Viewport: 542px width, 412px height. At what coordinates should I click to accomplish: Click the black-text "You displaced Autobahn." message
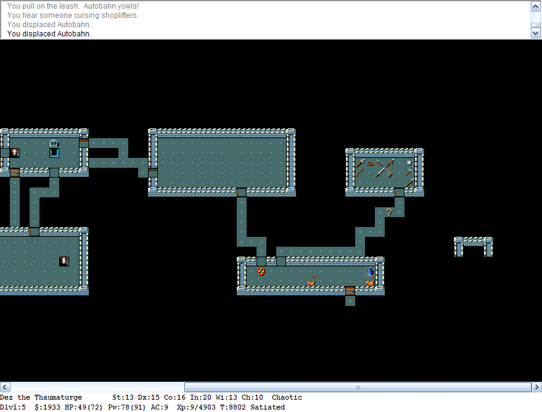[49, 34]
